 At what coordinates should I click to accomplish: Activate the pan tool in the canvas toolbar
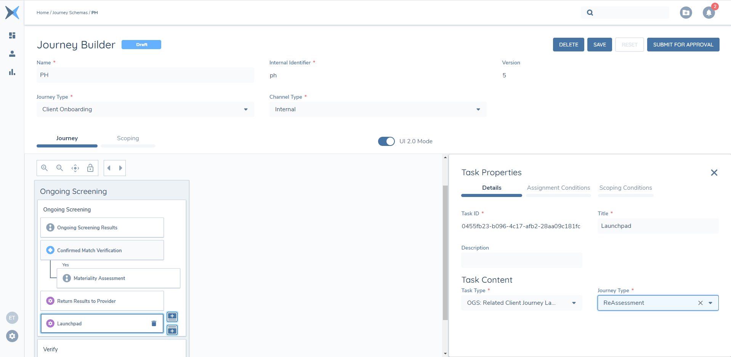click(75, 168)
